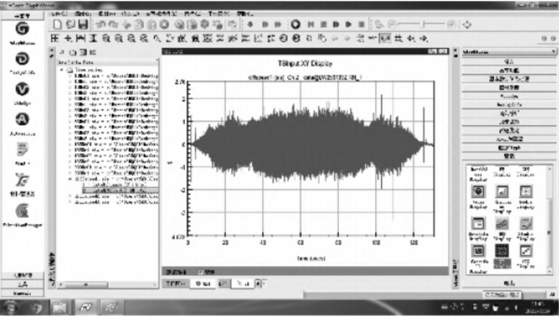Launch DesignLife from the left sidebar

click(x=22, y=59)
